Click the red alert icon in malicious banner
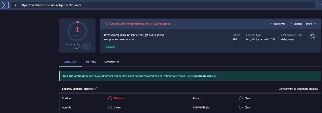Viewport: 322px width, 113px height. pyautogui.click(x=106, y=24)
